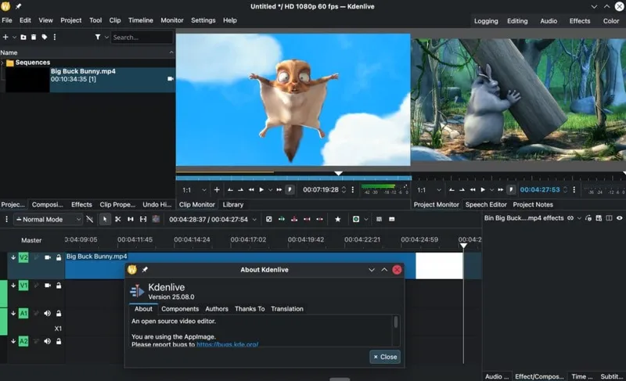
Task: Mute the A1 audio track
Action: [x=48, y=313]
